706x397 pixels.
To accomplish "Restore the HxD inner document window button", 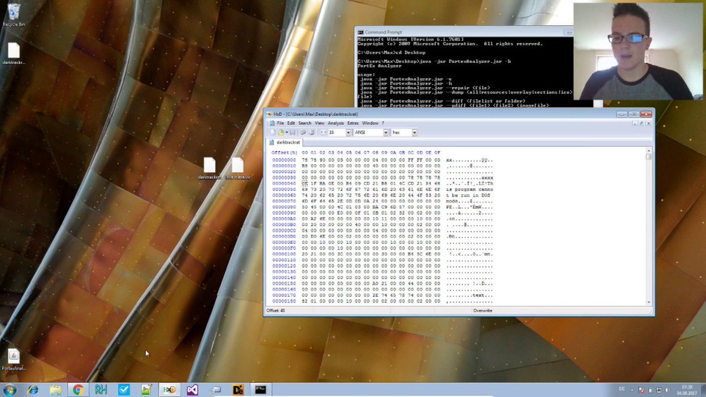I will click(x=642, y=123).
